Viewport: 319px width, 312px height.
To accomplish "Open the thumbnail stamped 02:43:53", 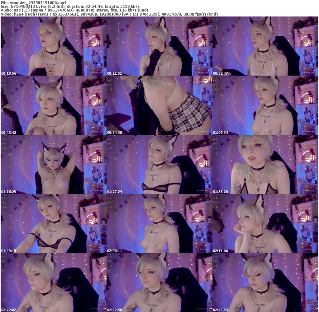I will pos(265,282).
